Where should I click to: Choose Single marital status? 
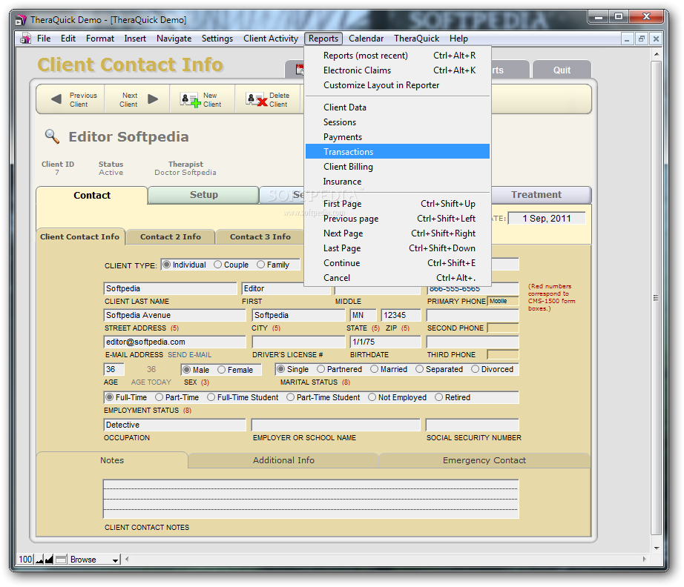281,369
